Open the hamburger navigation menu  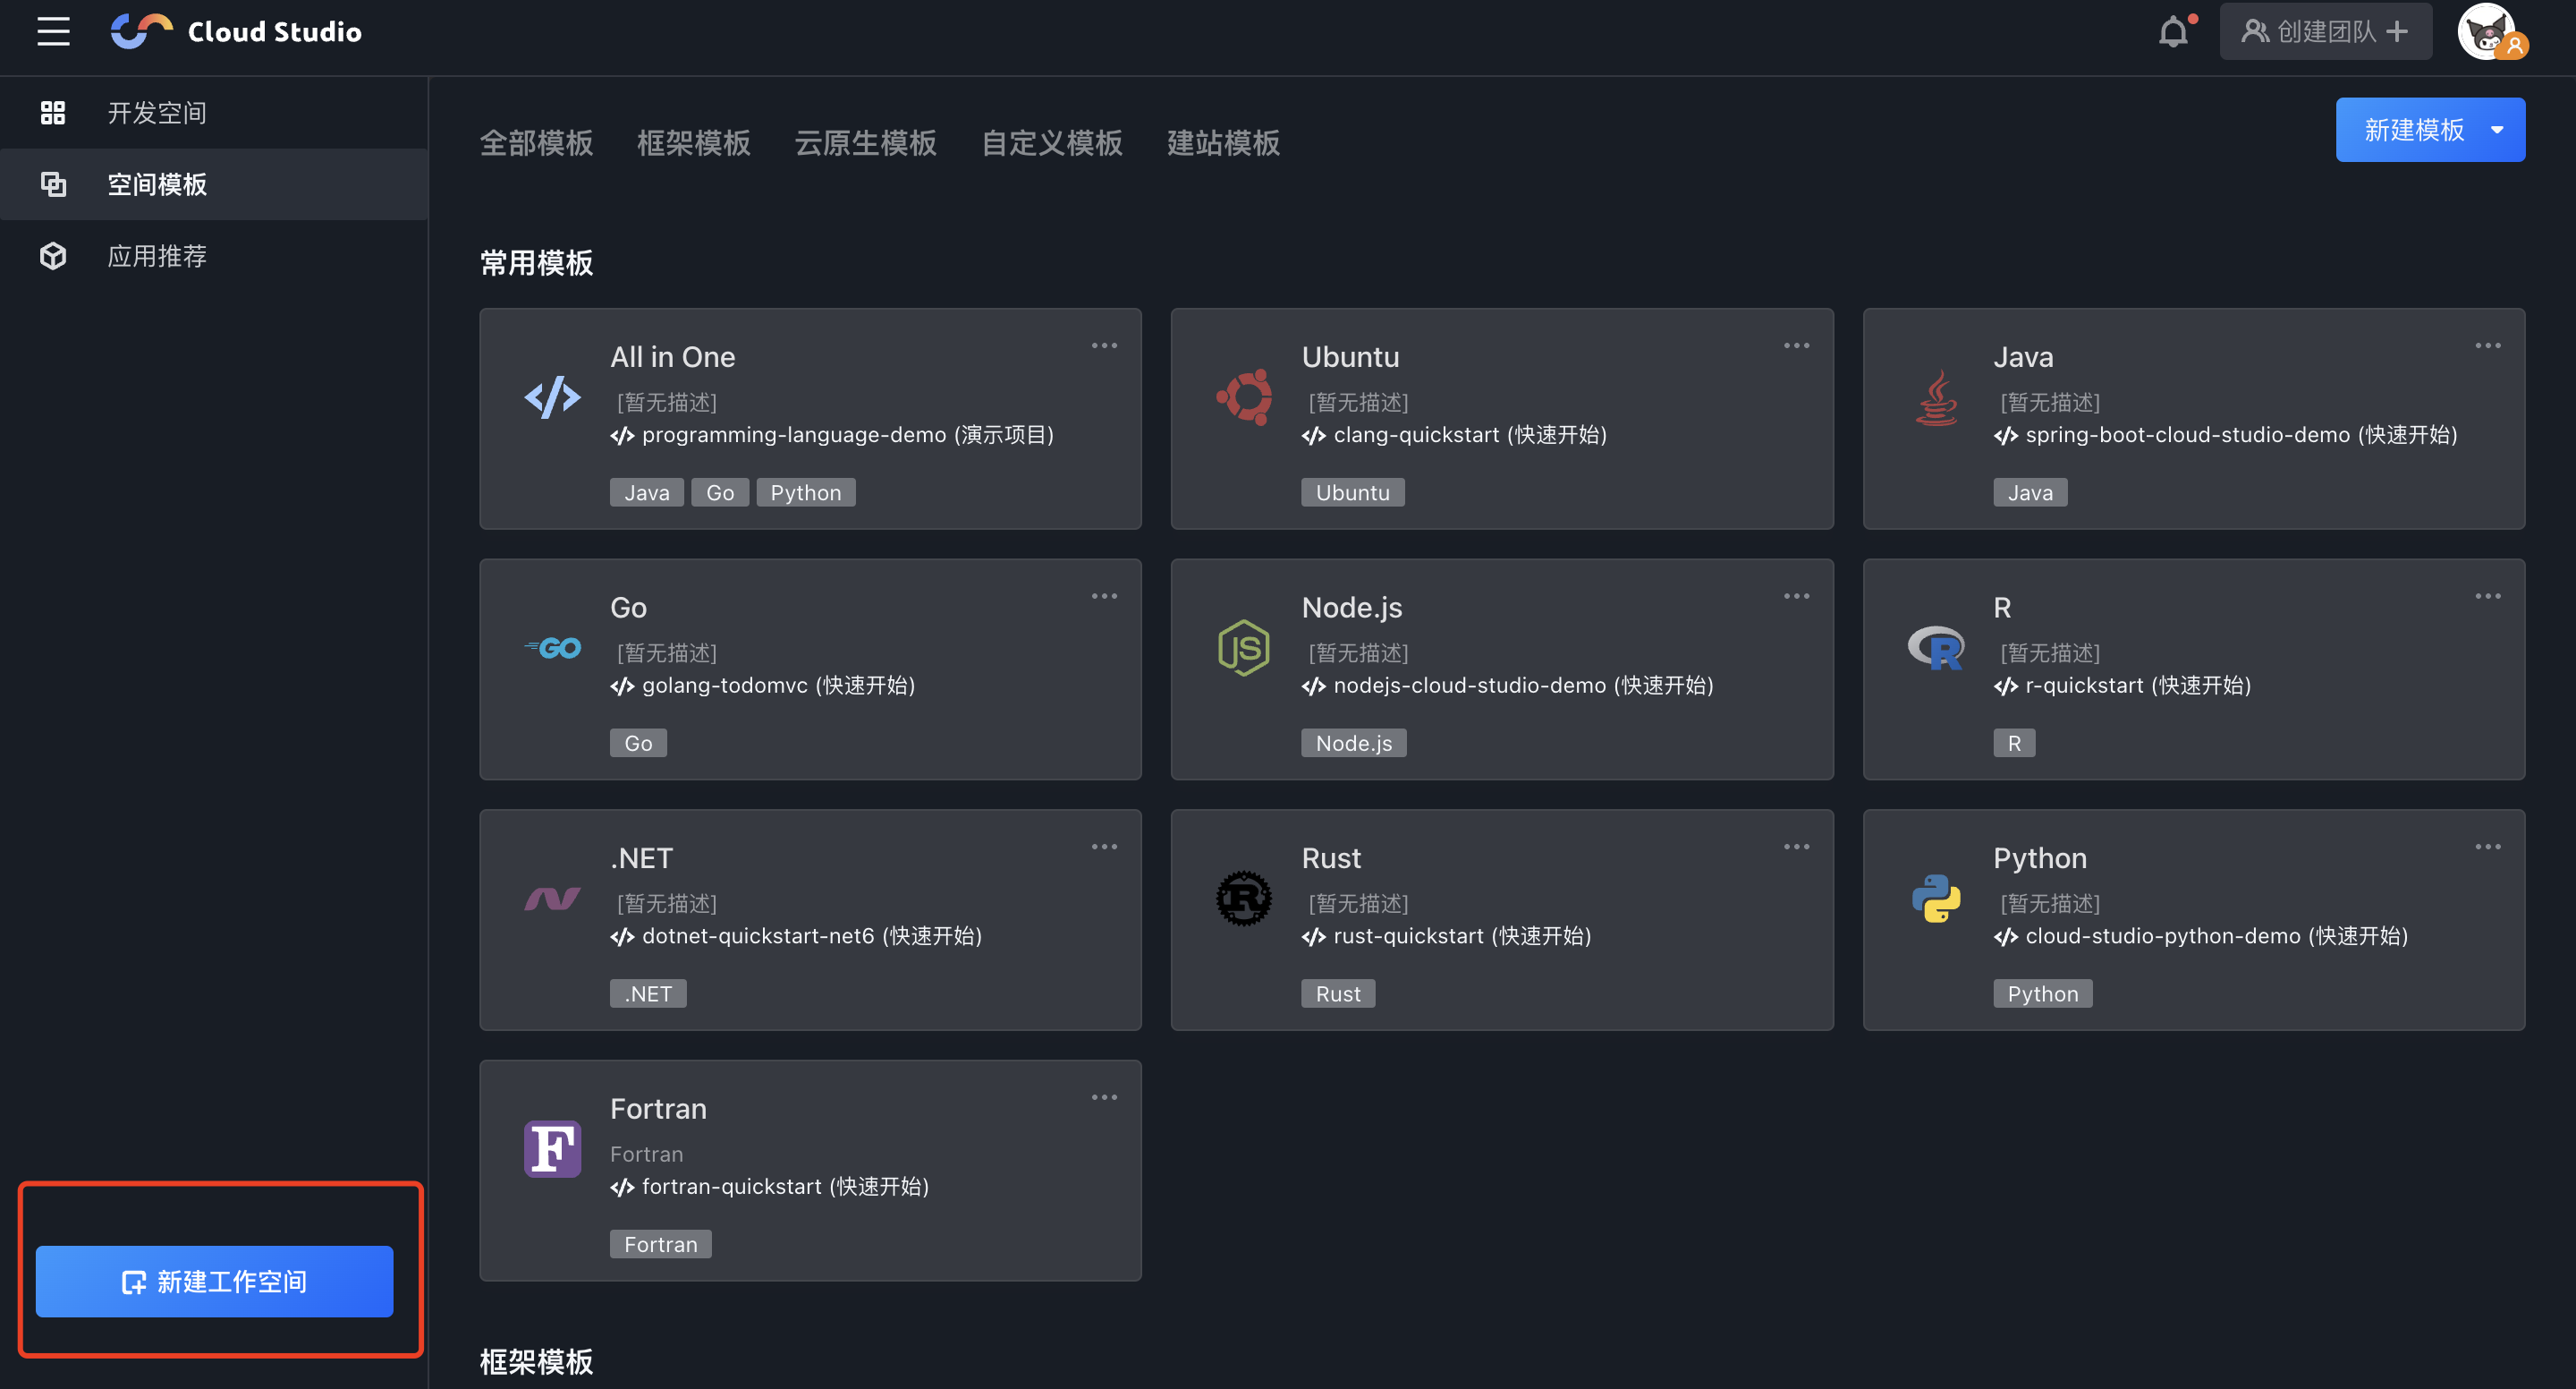pyautogui.click(x=53, y=31)
